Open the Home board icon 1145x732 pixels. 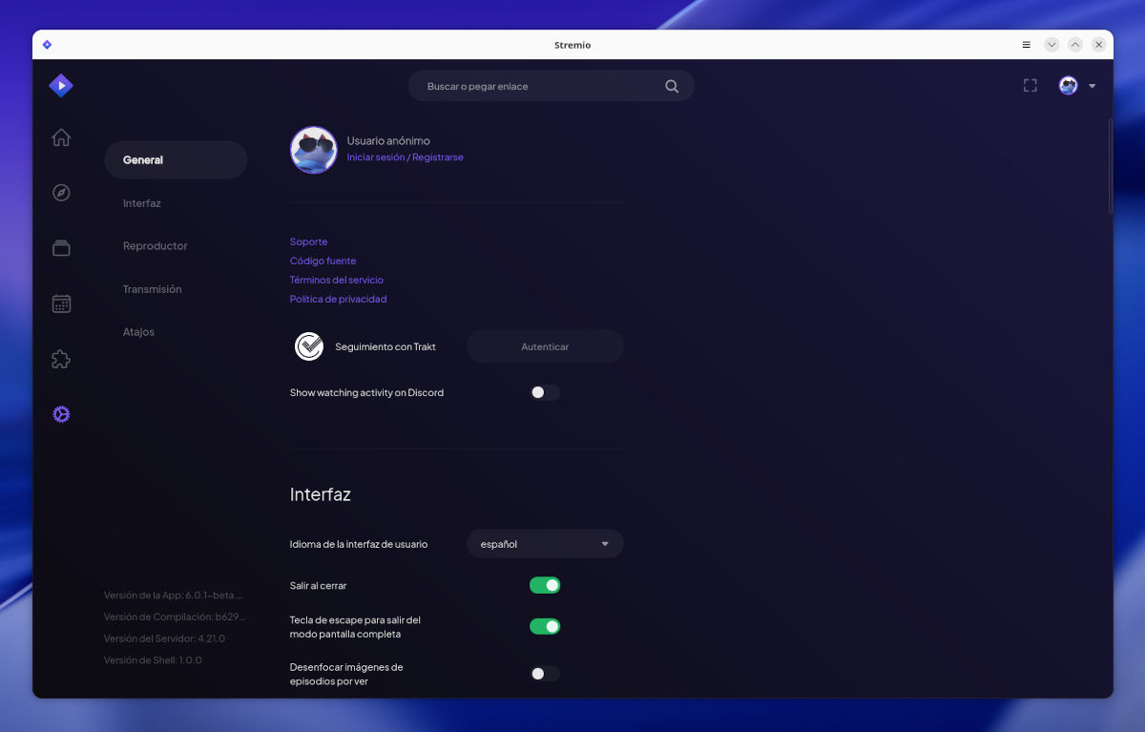[x=61, y=137]
